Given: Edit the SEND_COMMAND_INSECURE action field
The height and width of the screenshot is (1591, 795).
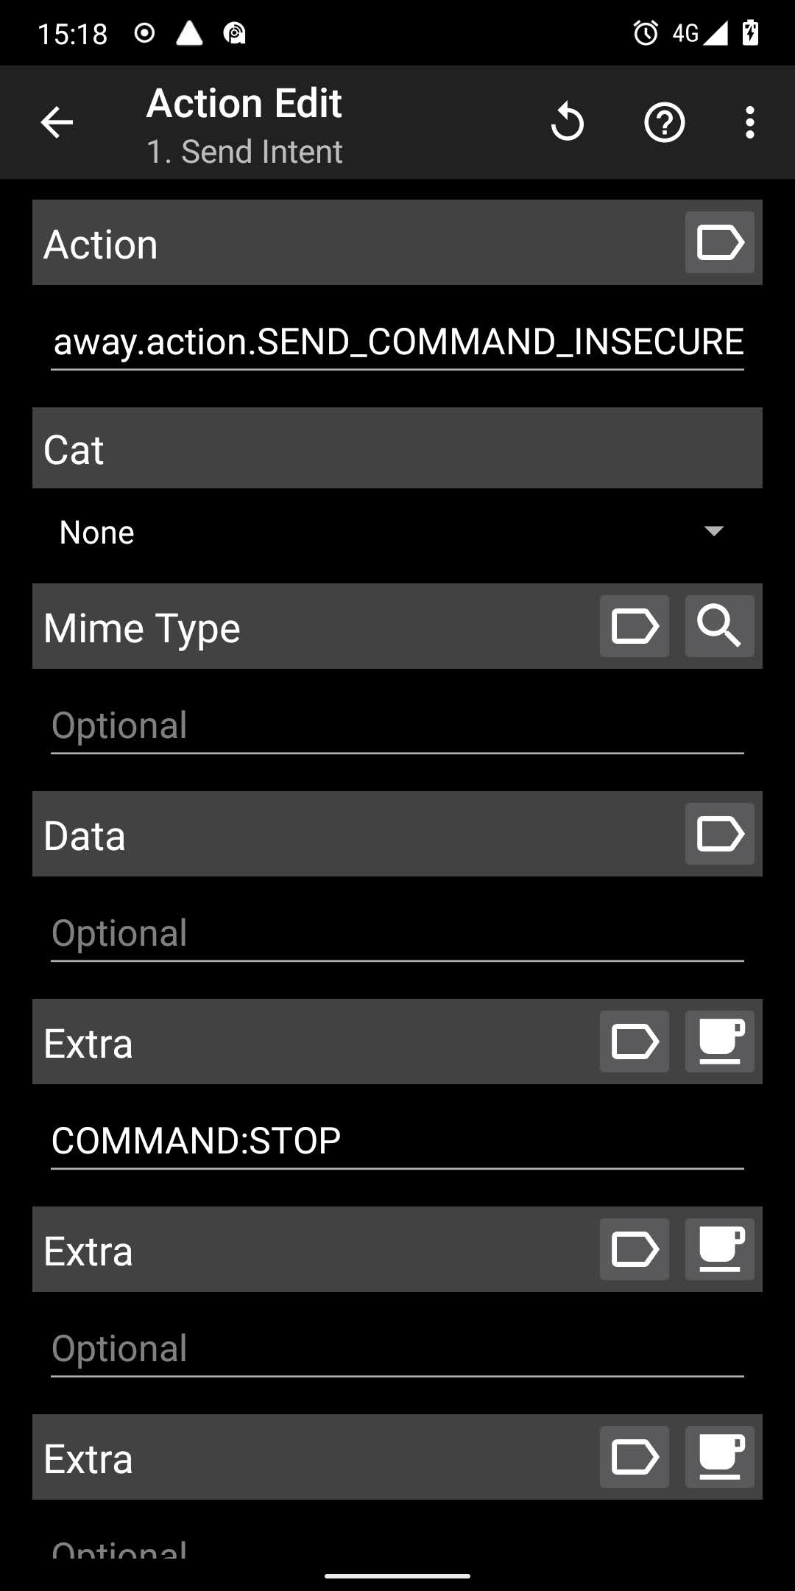Looking at the screenshot, I should 397,343.
